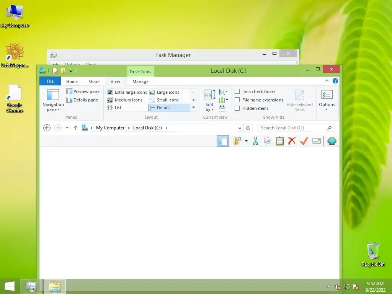The width and height of the screenshot is (392, 294).
Task: Click the Copy toolbar icon
Action: pyautogui.click(x=268, y=141)
